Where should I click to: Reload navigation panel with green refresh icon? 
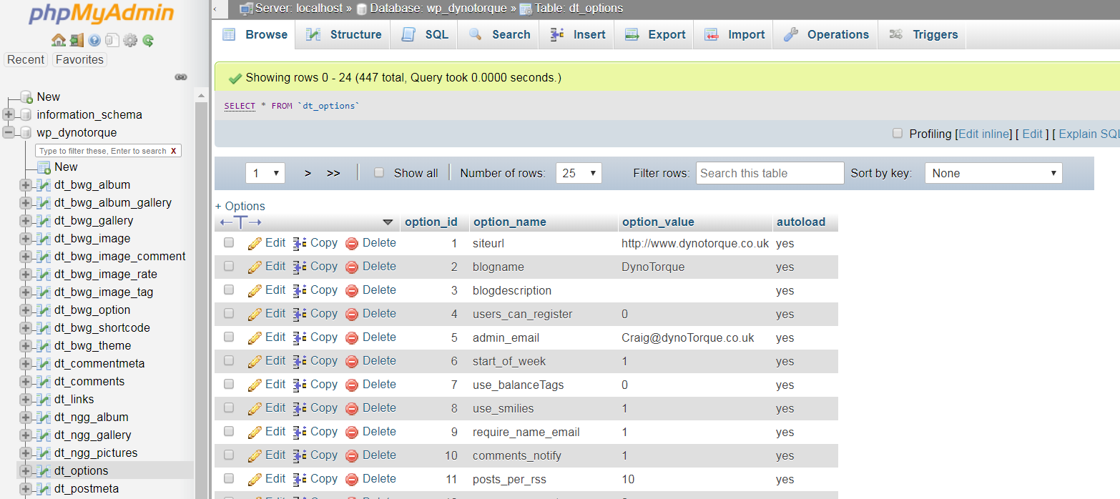[x=148, y=40]
